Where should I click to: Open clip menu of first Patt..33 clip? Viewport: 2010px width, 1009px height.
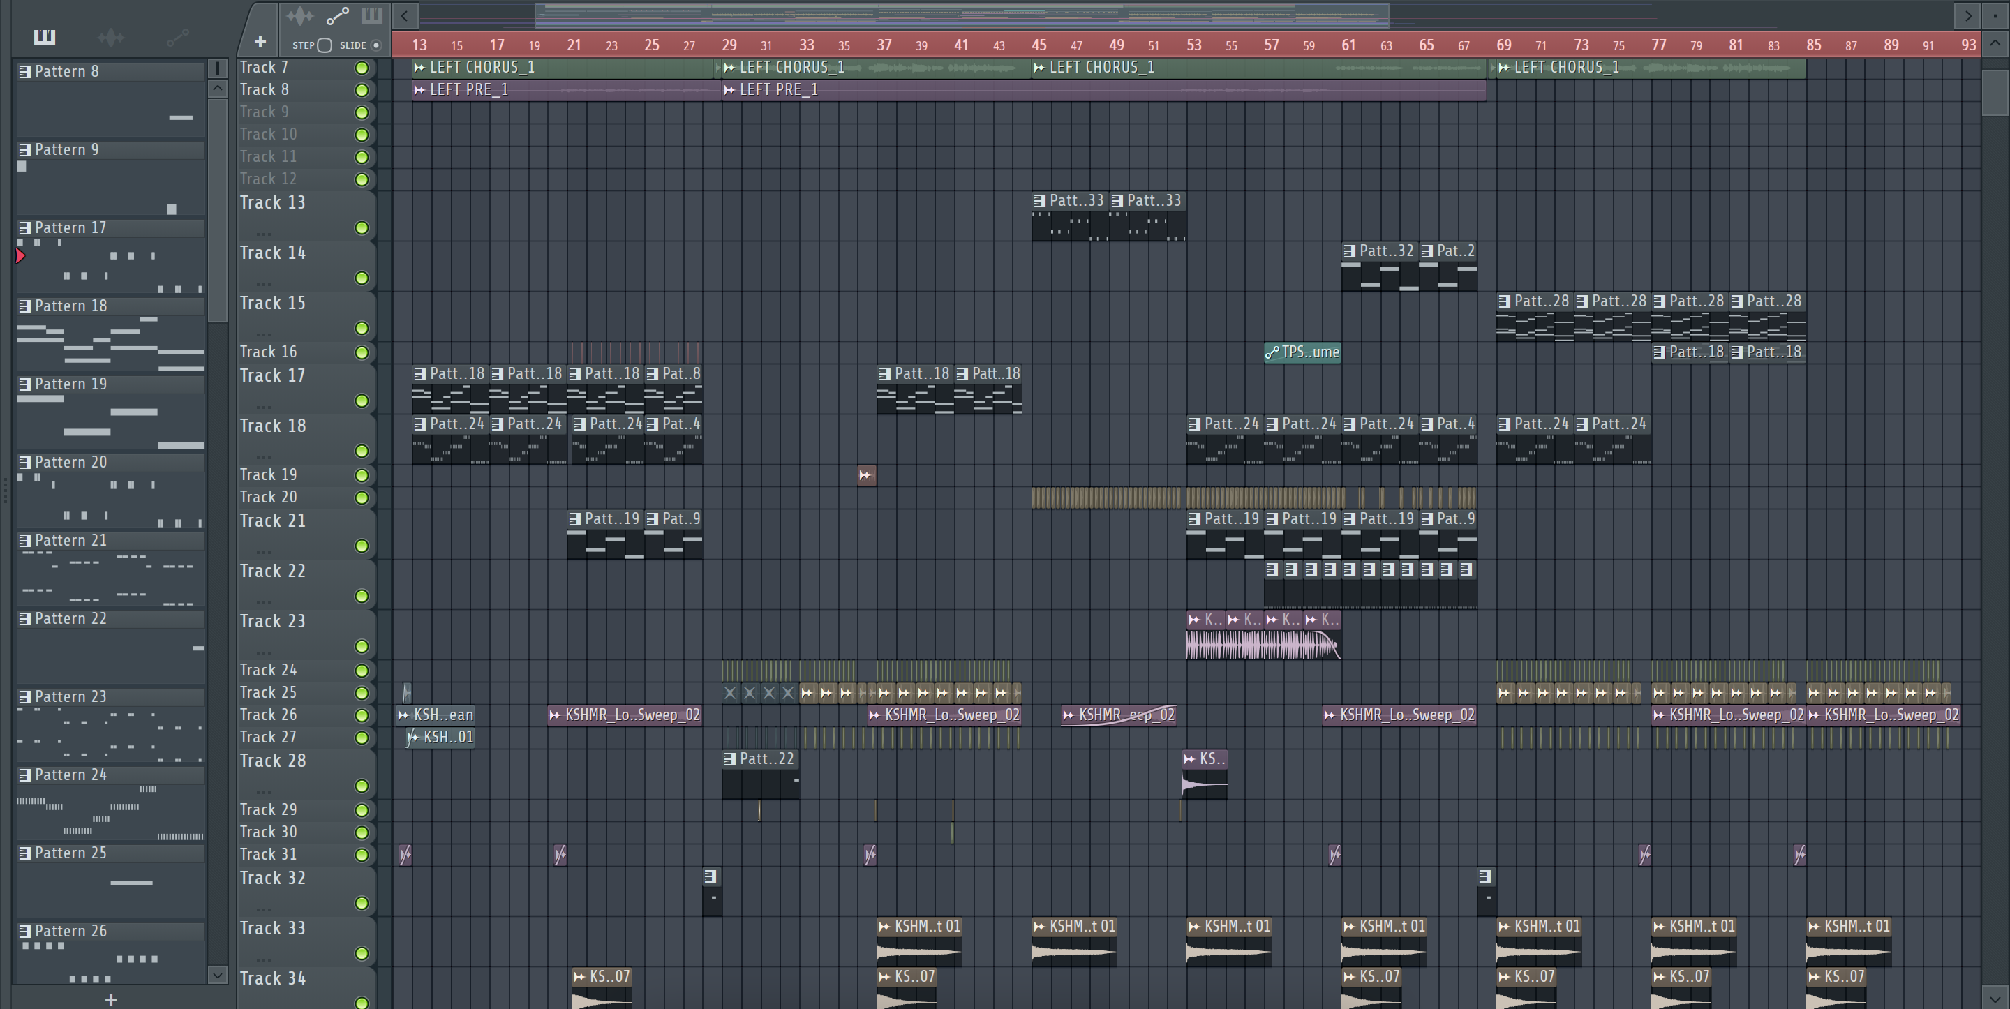pyautogui.click(x=1039, y=200)
